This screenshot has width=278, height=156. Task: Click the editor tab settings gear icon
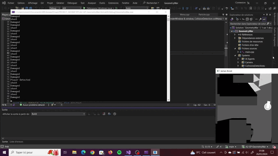tap(226, 15)
